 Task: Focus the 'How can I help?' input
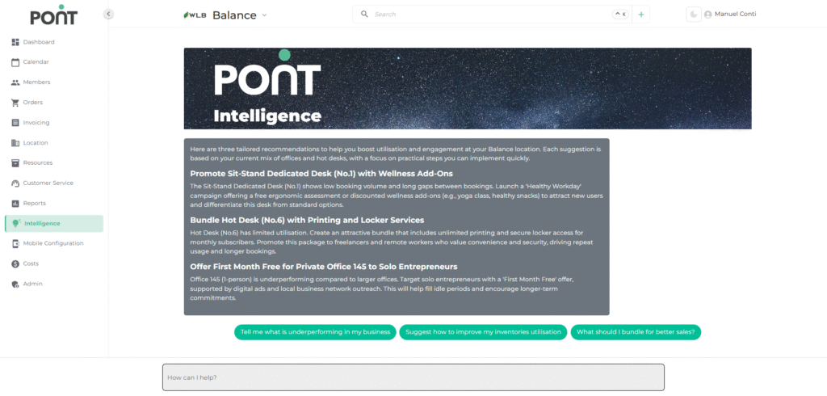point(413,377)
